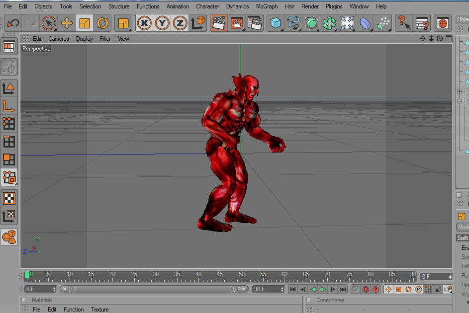Open the viewport Display dropdown menu
The height and width of the screenshot is (313, 469).
pyautogui.click(x=85, y=39)
